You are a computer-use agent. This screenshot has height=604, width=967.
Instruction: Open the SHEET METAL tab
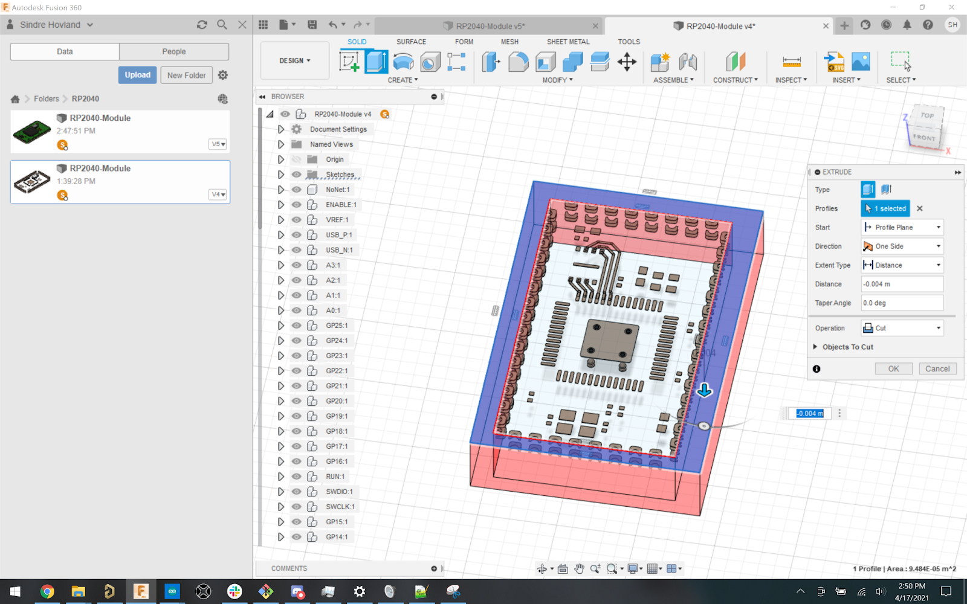[x=568, y=42]
